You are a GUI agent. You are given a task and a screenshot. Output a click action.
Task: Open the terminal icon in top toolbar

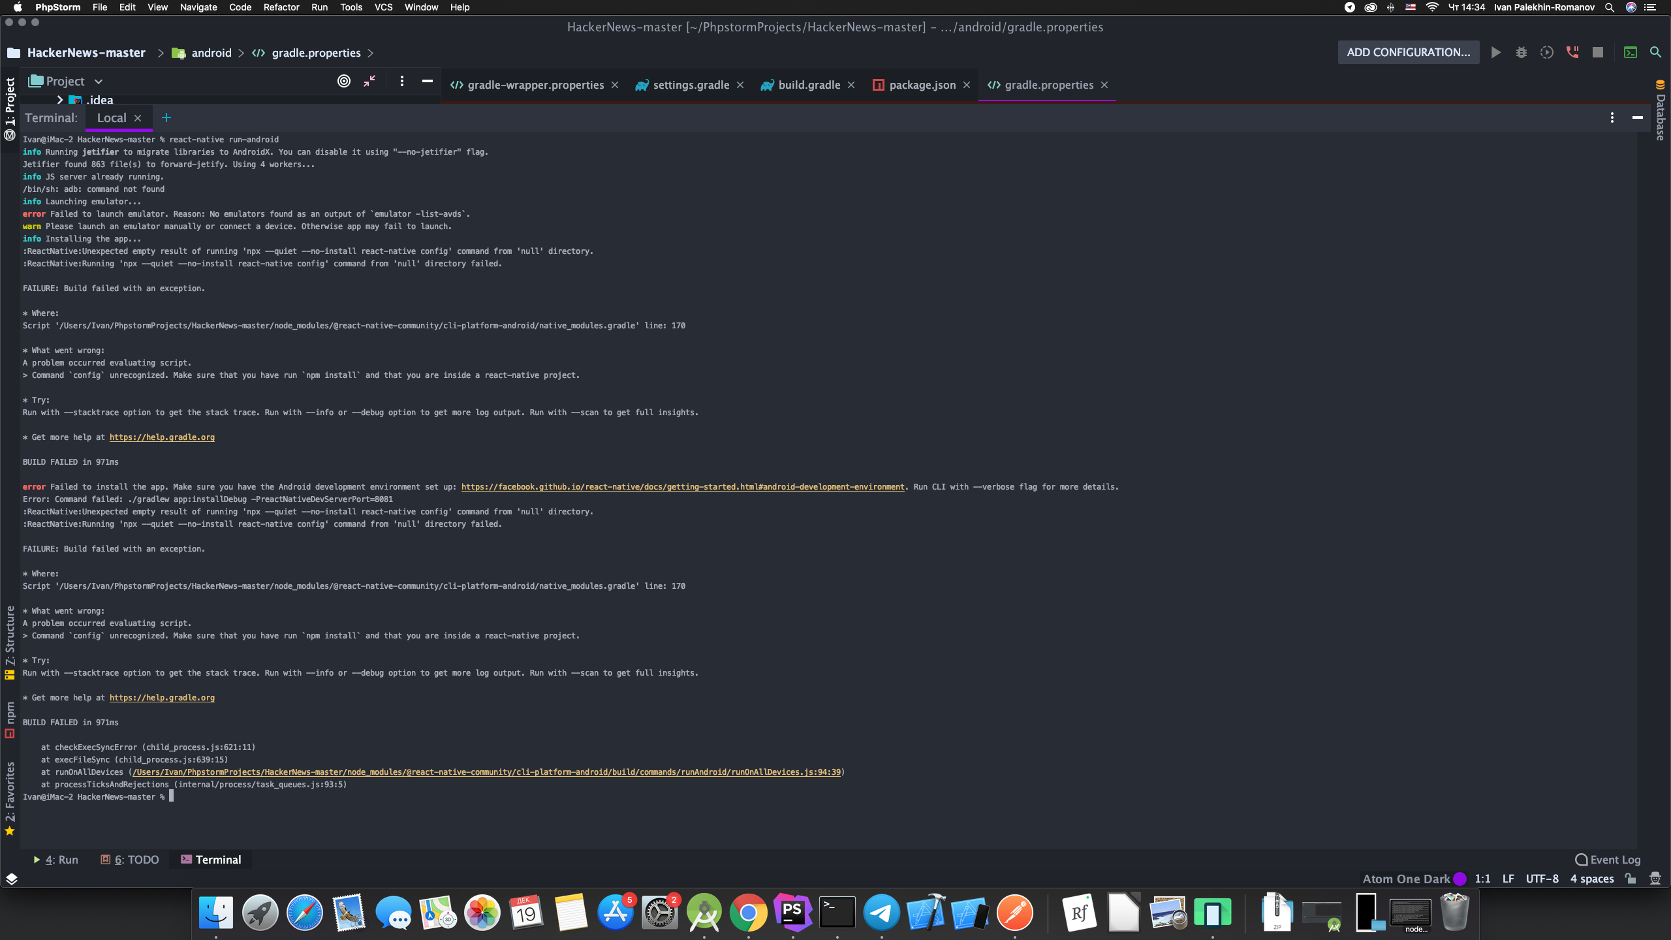1631,52
